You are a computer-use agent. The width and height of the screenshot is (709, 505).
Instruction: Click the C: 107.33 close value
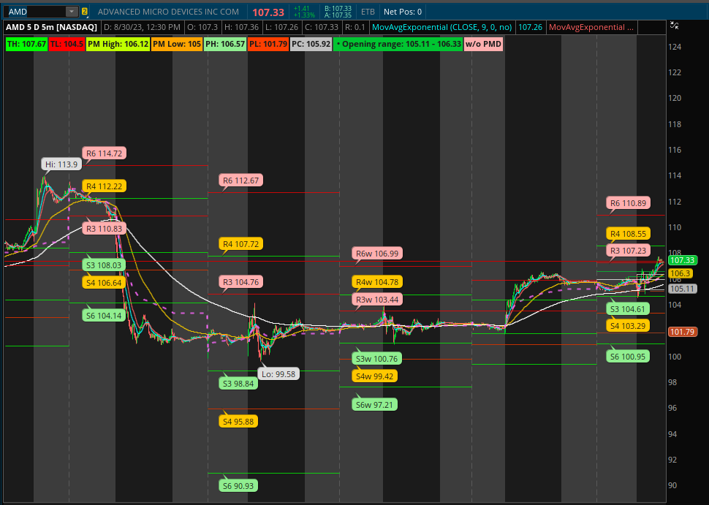click(322, 27)
